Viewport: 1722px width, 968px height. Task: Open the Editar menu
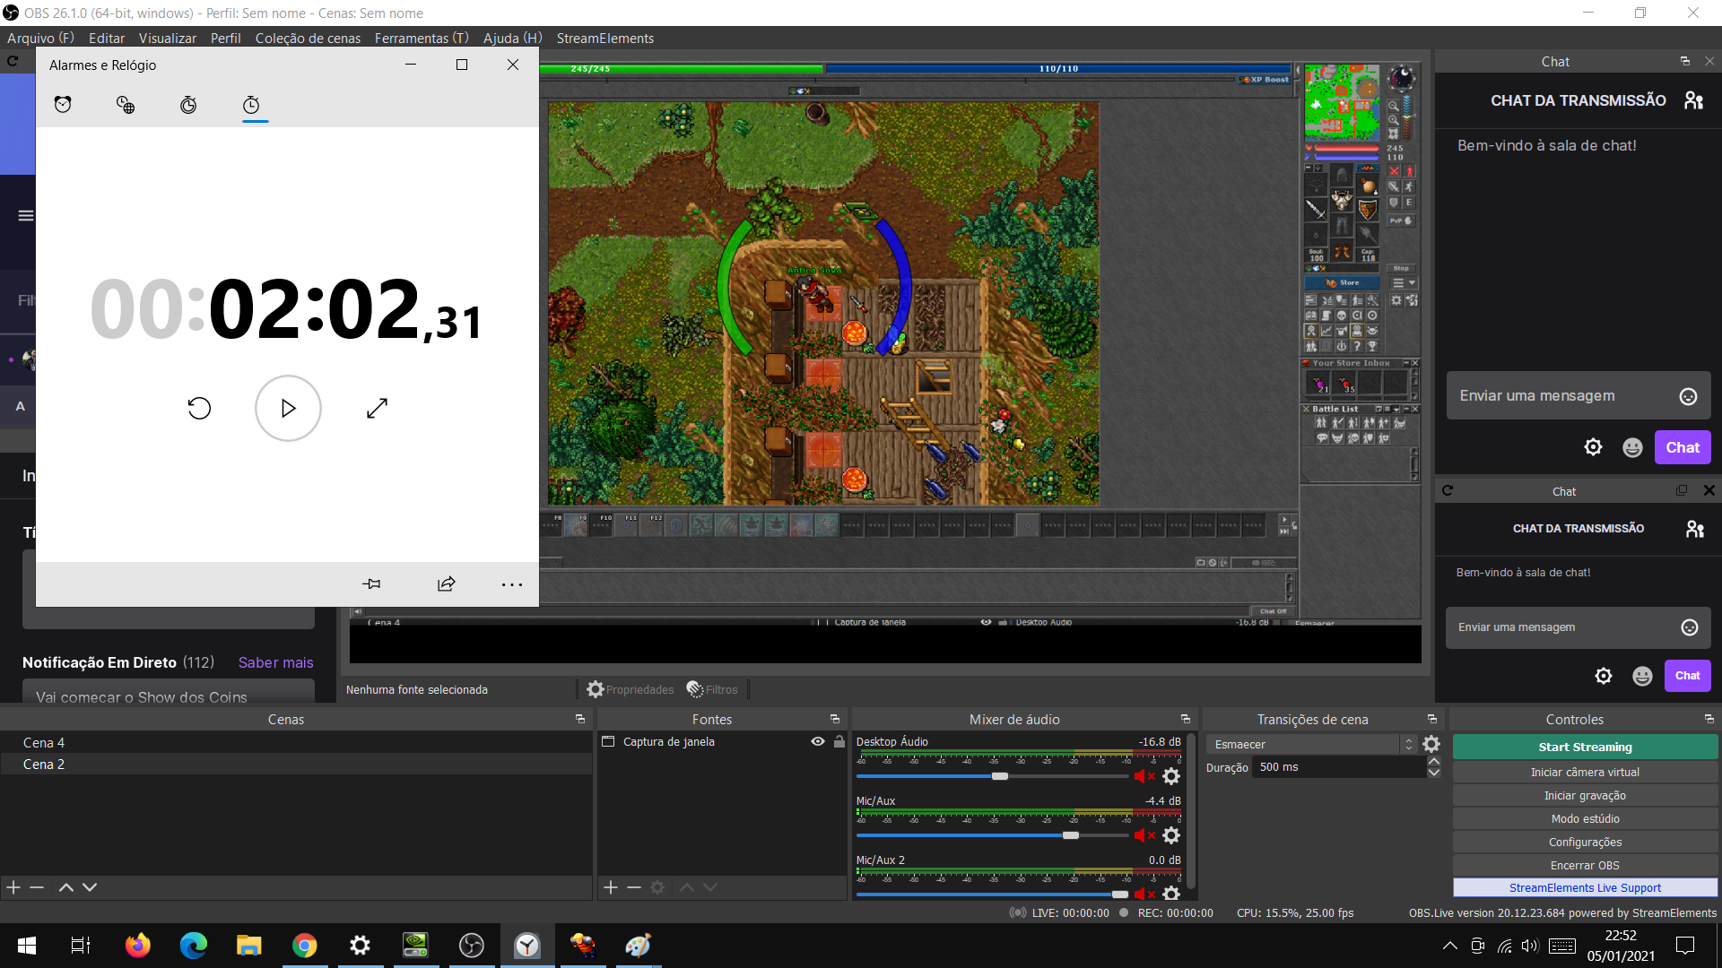click(x=107, y=38)
